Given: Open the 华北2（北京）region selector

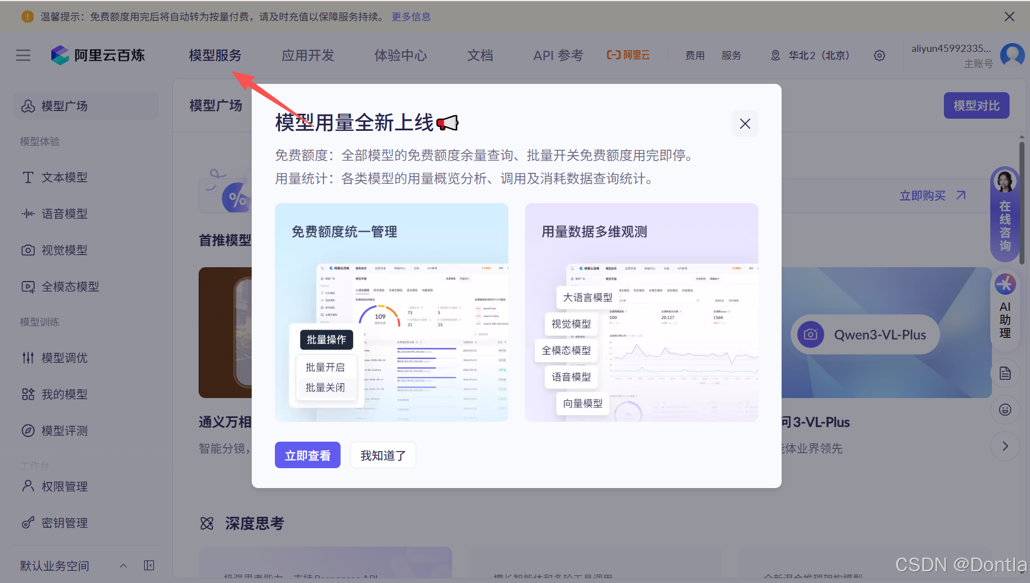Looking at the screenshot, I should pos(810,55).
